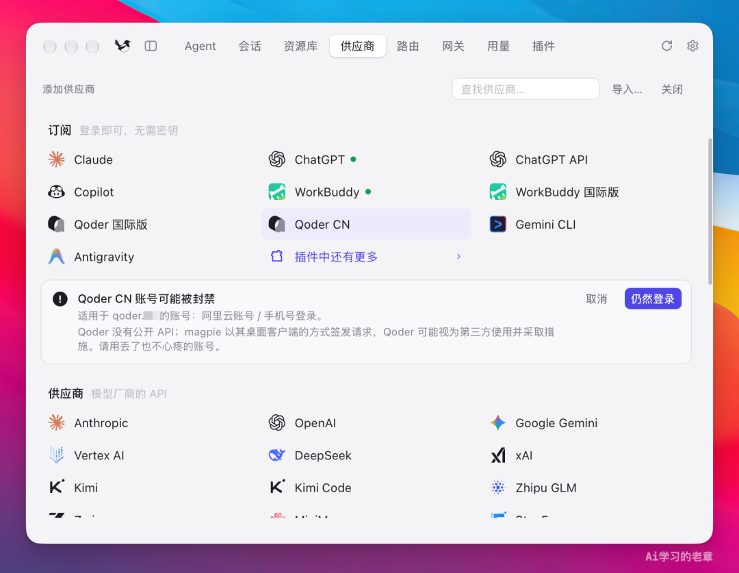Image resolution: width=739 pixels, height=573 pixels.
Task: Select the Gemini CLI label
Action: [x=545, y=225]
